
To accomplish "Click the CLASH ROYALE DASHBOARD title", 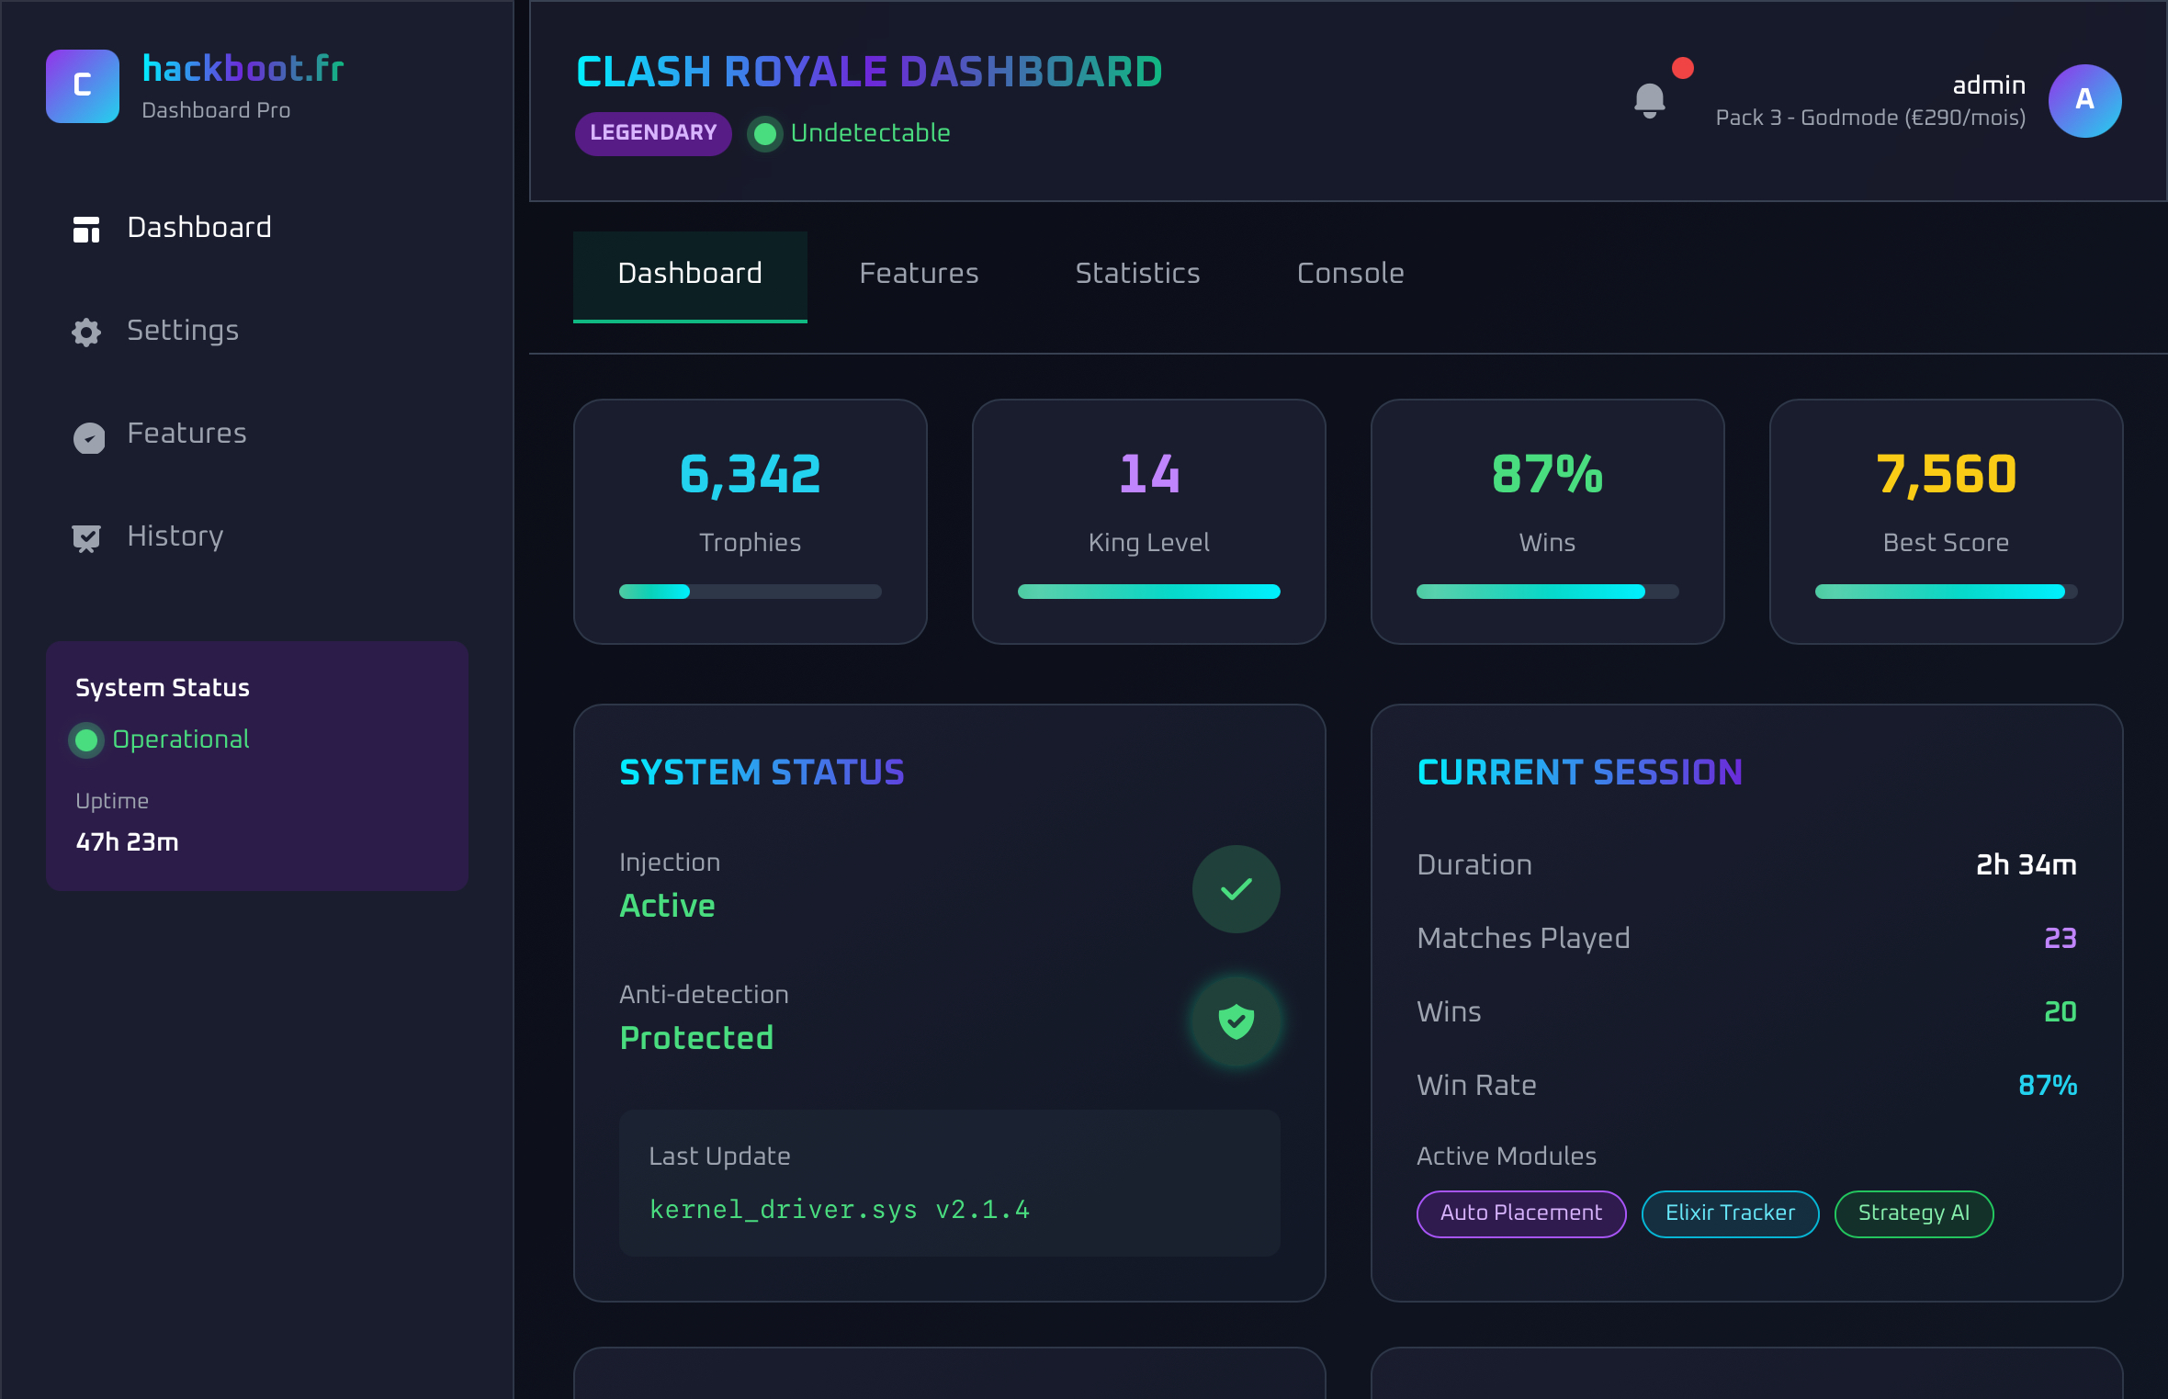I will [x=869, y=72].
